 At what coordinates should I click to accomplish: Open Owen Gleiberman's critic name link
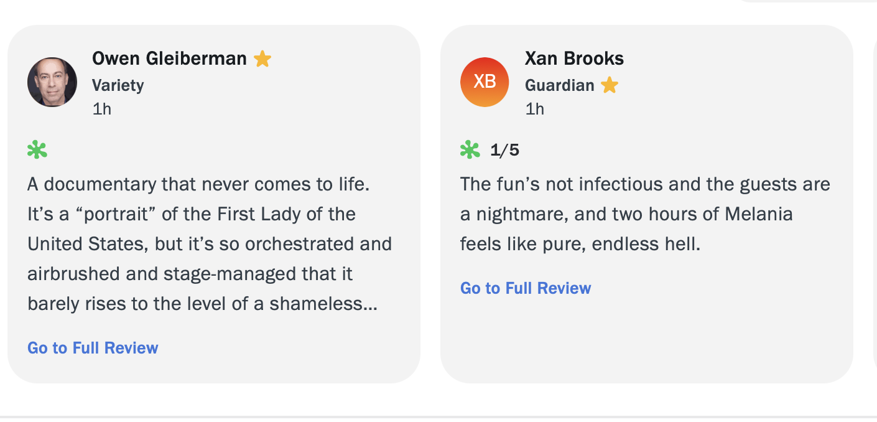point(169,59)
